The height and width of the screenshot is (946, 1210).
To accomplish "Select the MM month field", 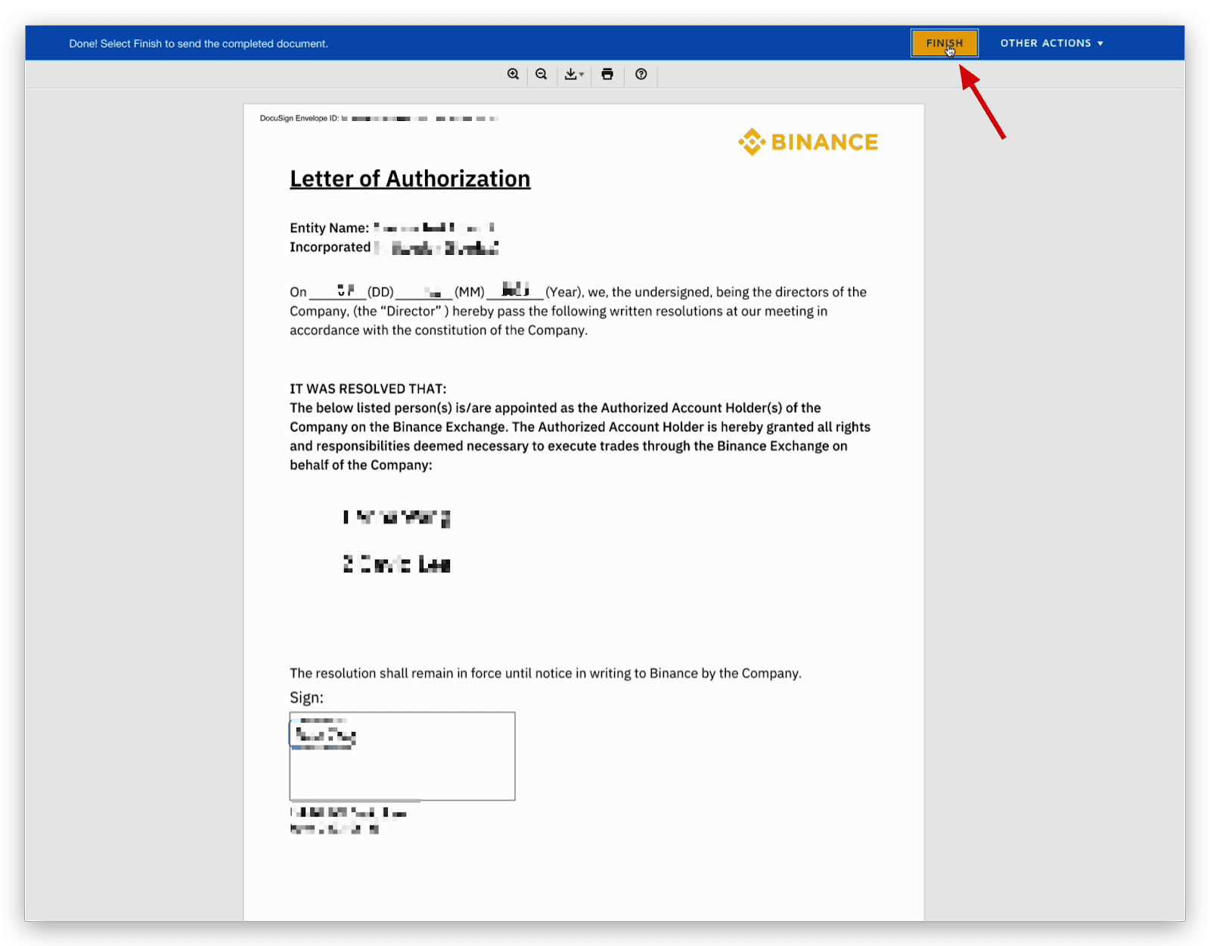I will click(426, 292).
